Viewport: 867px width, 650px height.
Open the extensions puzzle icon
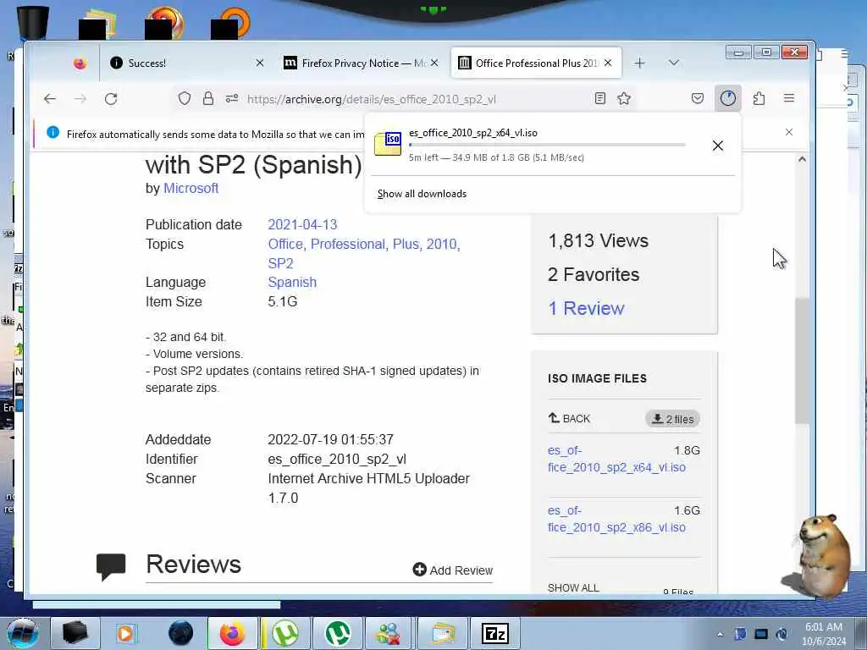point(759,99)
